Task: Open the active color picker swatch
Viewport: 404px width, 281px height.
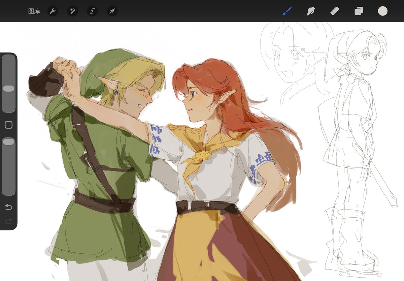Action: (x=383, y=11)
